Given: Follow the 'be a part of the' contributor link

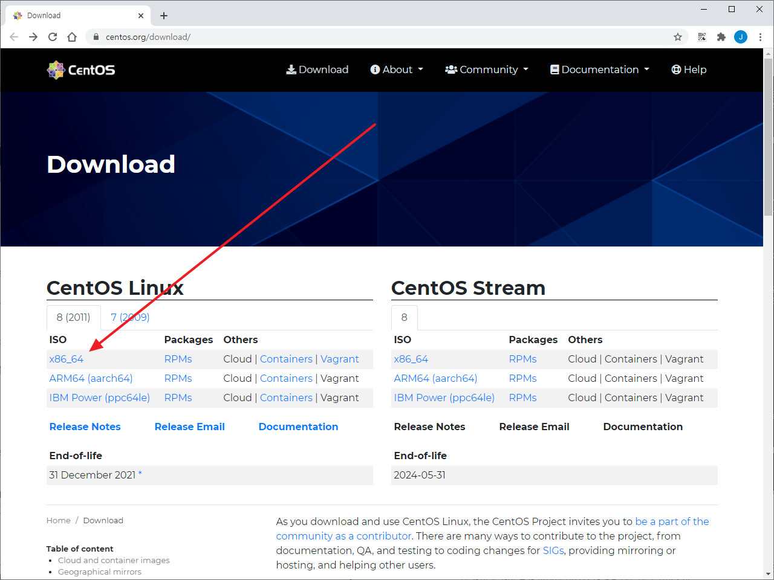Looking at the screenshot, I should pyautogui.click(x=672, y=521).
